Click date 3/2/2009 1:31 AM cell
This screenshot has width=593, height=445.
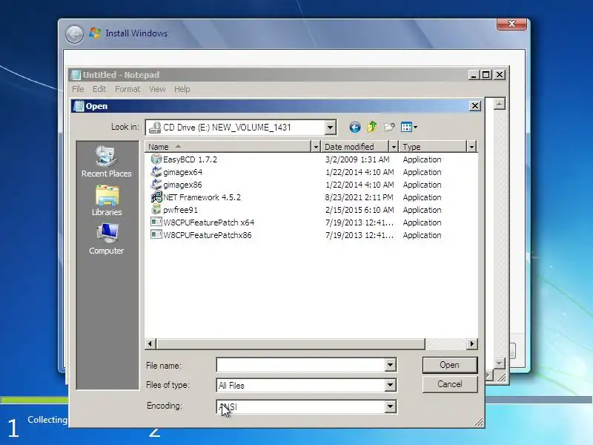pyautogui.click(x=357, y=159)
